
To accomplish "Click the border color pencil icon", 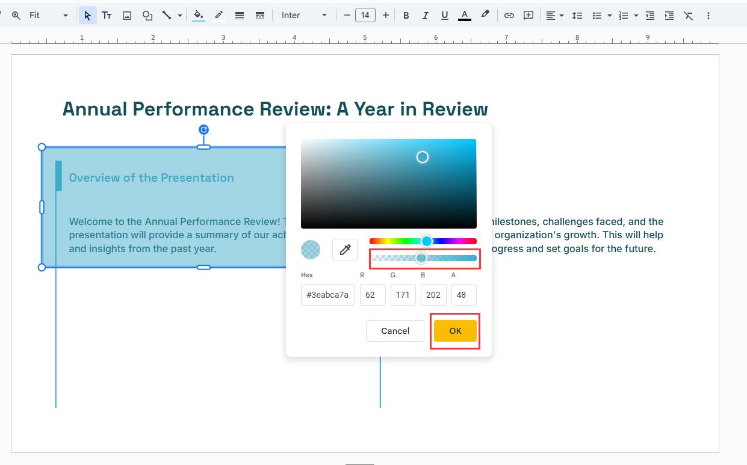I will [219, 16].
